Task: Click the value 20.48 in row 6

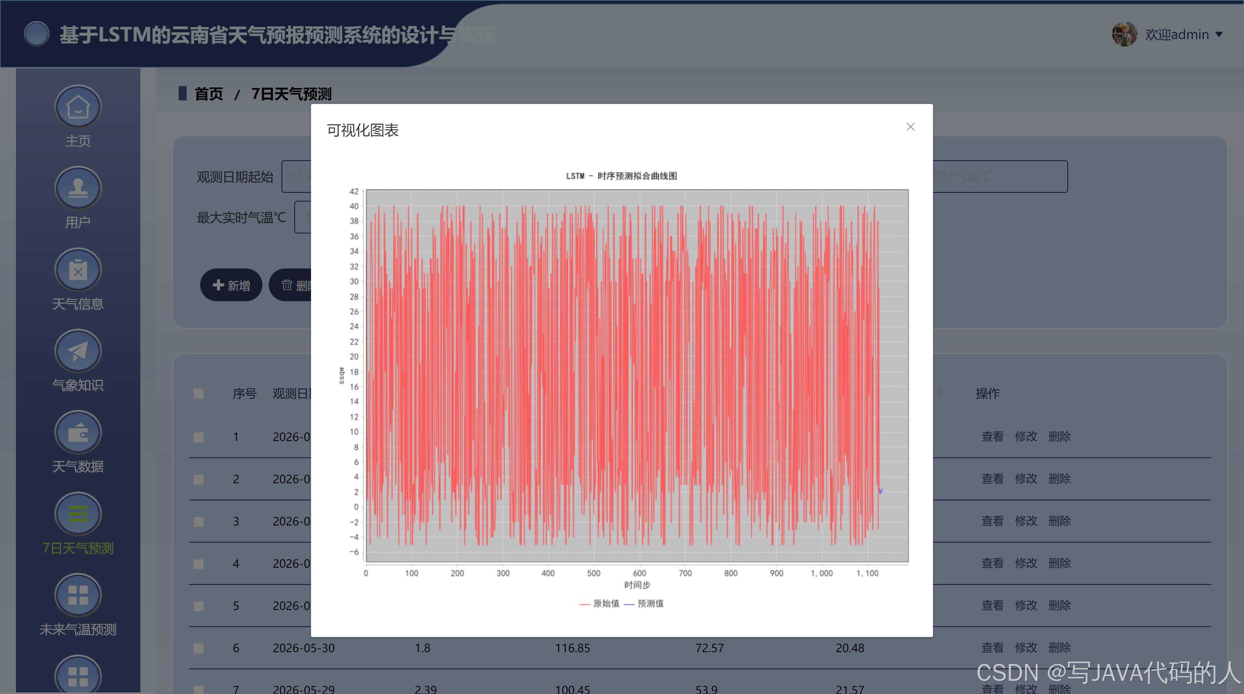Action: (850, 648)
